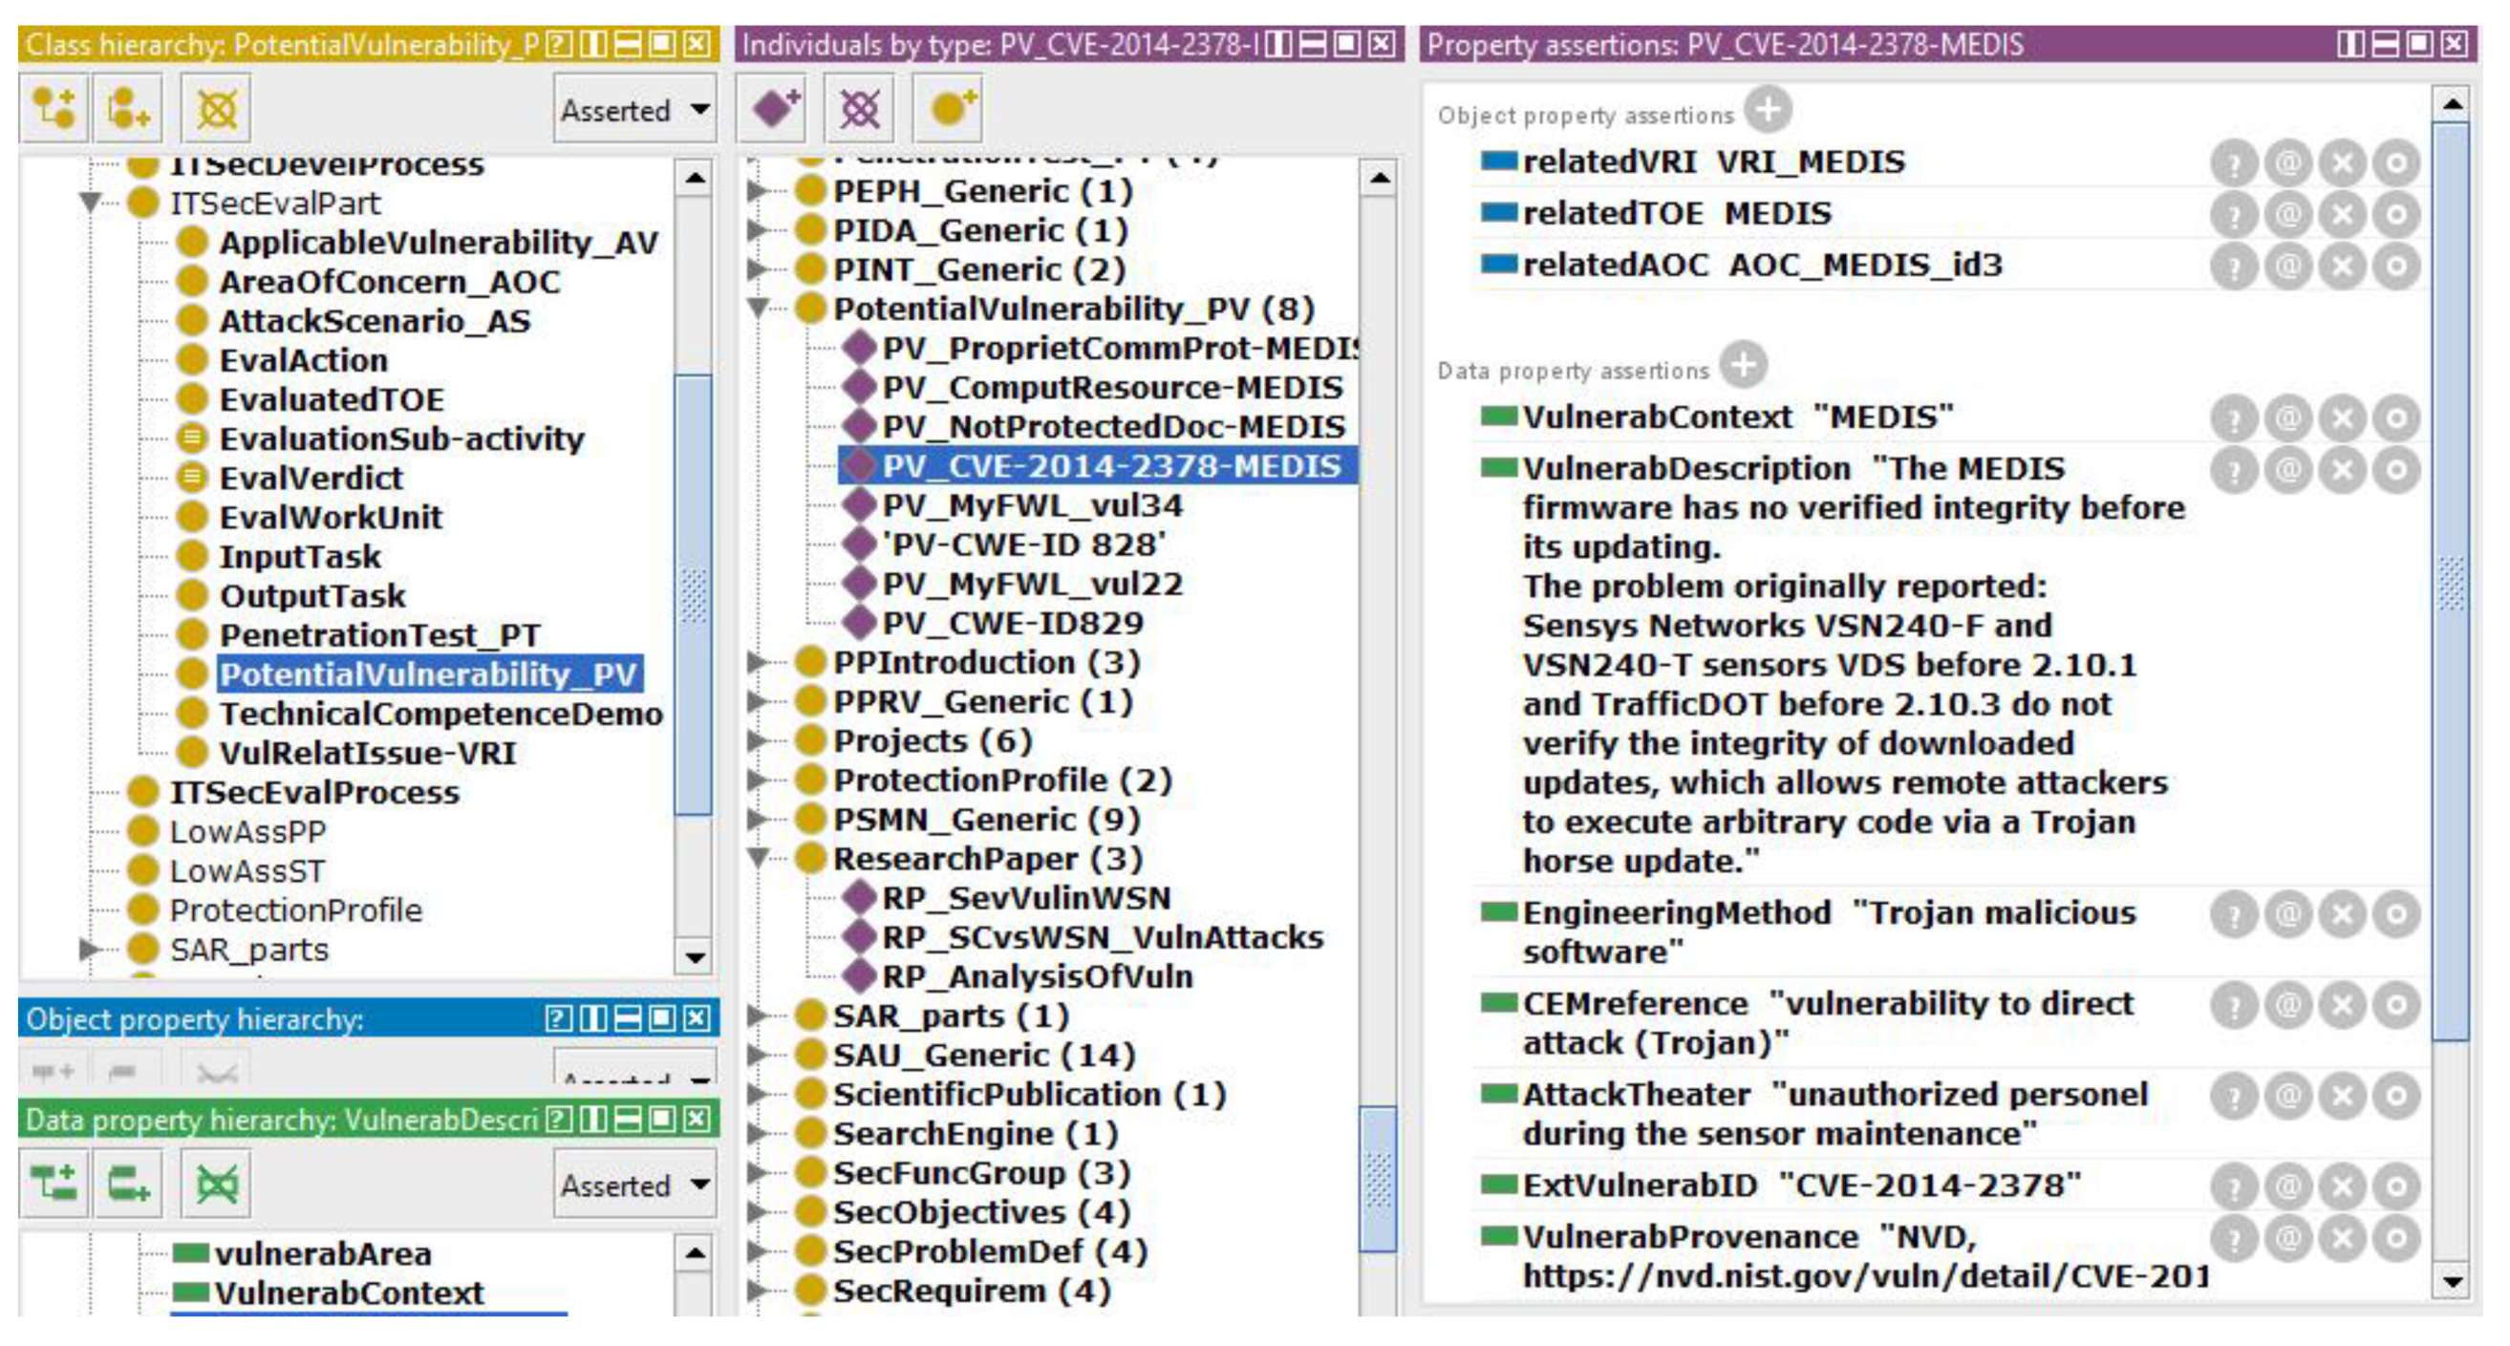The image size is (2510, 1346).
Task: Select RP_SevVulinWSN research paper individual
Action: click(x=1025, y=898)
